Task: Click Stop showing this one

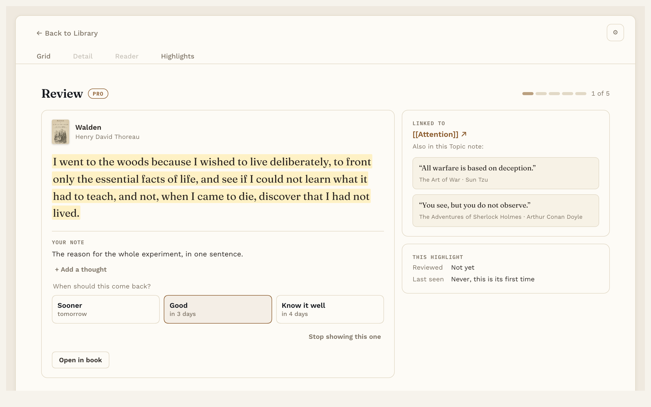Action: coord(345,337)
